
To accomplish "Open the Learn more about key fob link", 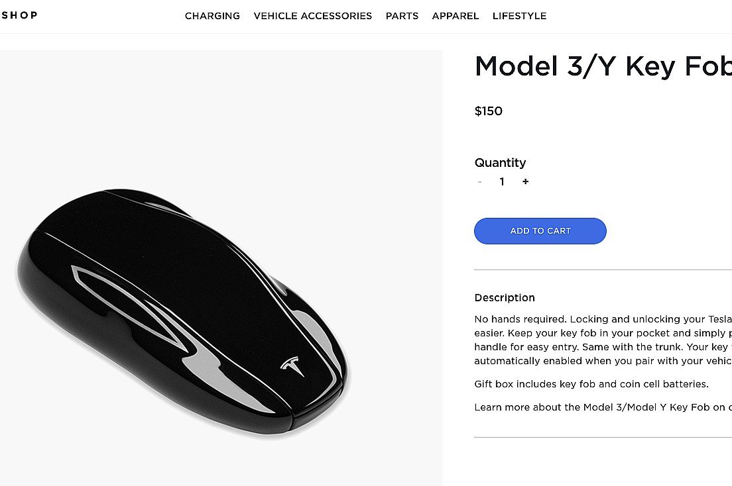I will [603, 407].
